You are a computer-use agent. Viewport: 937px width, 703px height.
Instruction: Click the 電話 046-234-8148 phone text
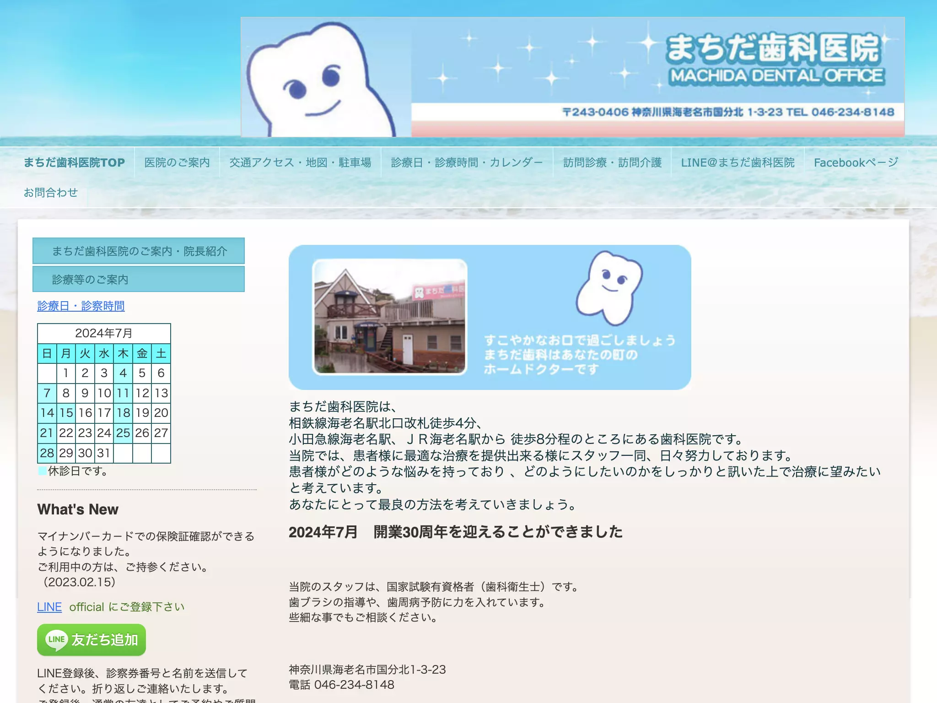(341, 685)
